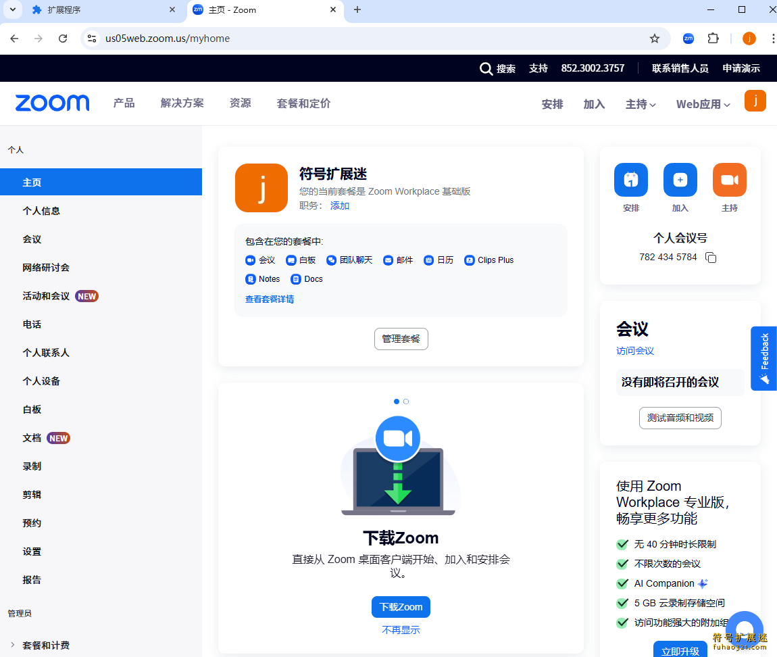Click the blue Join (加入) plus icon
777x657 pixels.
pyautogui.click(x=680, y=180)
